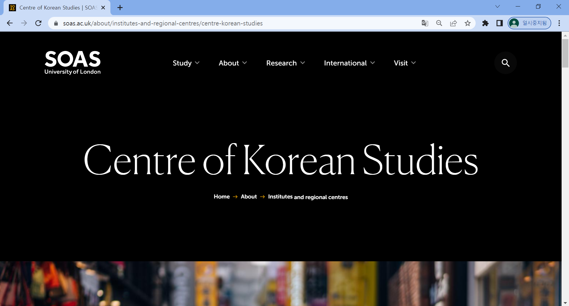Expand the About navigation menu
Viewport: 569px width, 306px height.
tap(233, 63)
